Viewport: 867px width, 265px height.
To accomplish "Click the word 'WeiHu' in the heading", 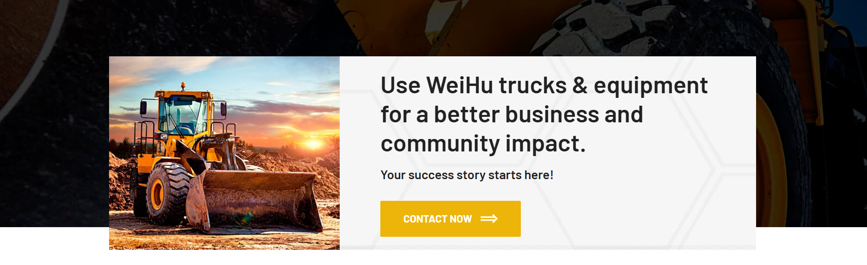I will (x=460, y=85).
